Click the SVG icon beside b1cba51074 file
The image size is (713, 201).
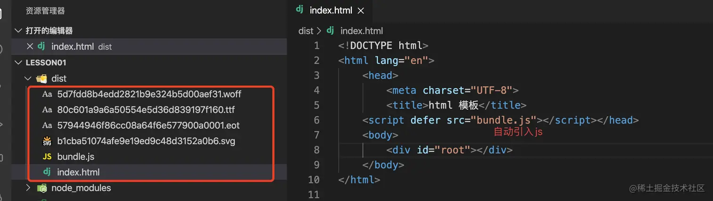47,141
